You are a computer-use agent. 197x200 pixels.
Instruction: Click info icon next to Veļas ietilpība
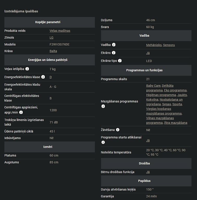[x=27, y=69]
